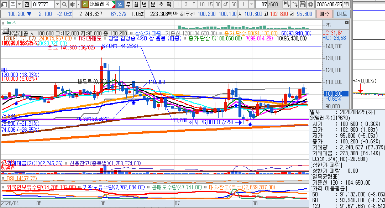Screen dimensions: 385x208
Task: Toggle the RSI 14 indicator box
Action: tap(3, 178)
